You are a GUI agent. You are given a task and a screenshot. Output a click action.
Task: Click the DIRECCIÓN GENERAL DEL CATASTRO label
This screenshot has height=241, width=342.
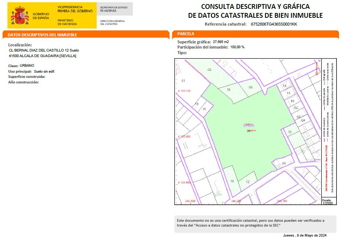[x=112, y=23]
